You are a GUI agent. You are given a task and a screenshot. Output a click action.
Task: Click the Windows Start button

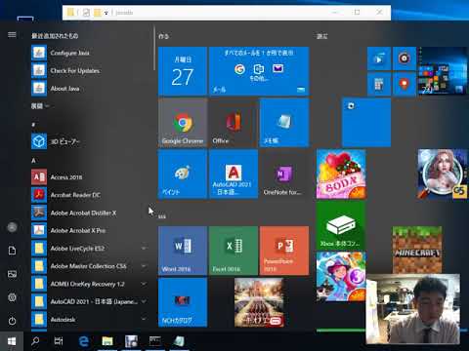pyautogui.click(x=12, y=341)
